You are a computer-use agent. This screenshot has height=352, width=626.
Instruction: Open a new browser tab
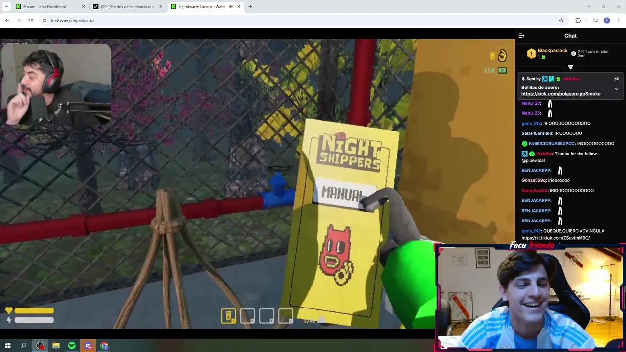click(250, 7)
